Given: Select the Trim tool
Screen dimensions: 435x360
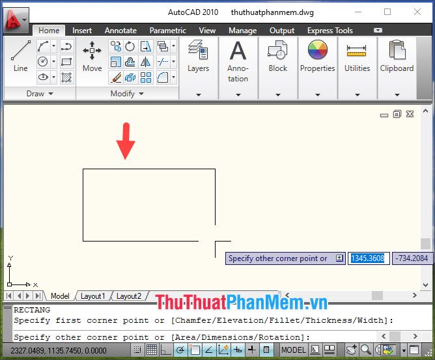Looking at the screenshot, I should tap(163, 62).
